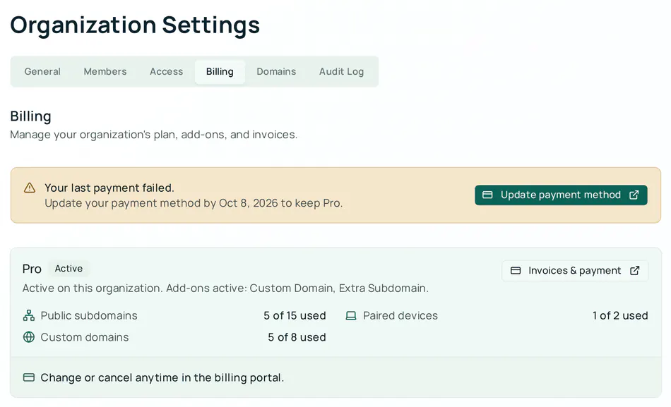Click the "Billing" section heading
This screenshot has height=407, width=671.
[31, 116]
